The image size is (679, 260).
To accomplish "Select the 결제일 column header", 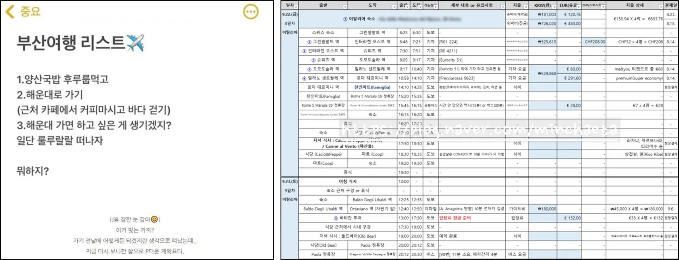I will pyautogui.click(x=671, y=5).
